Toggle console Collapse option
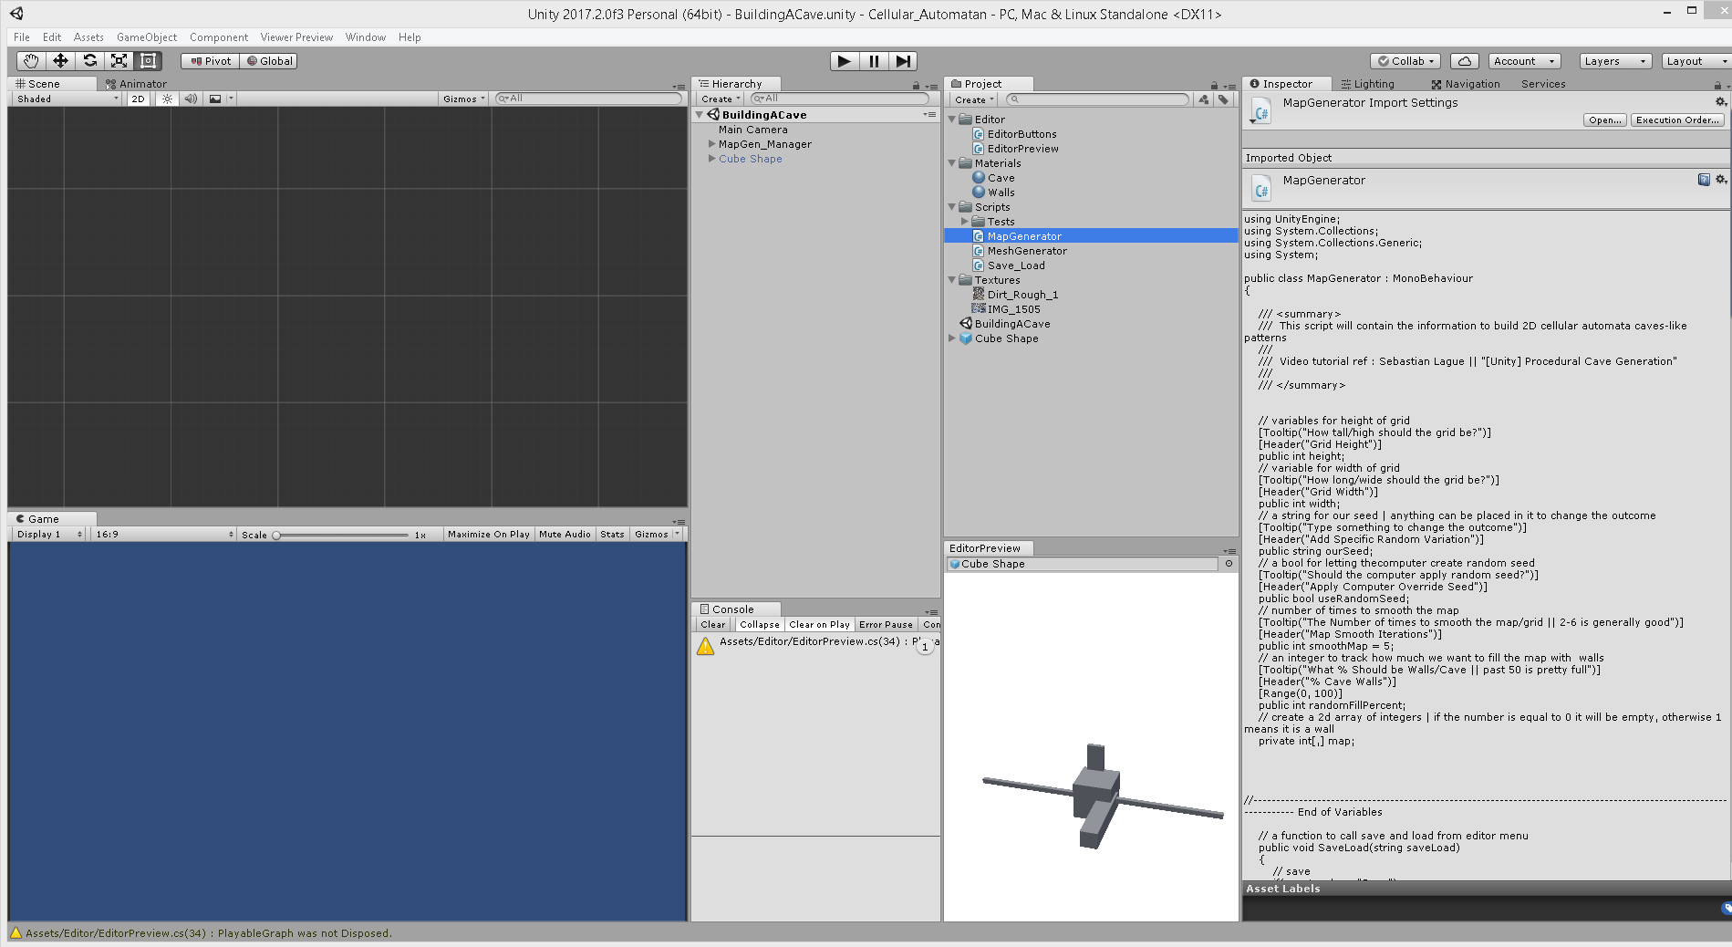The width and height of the screenshot is (1732, 947). (759, 625)
